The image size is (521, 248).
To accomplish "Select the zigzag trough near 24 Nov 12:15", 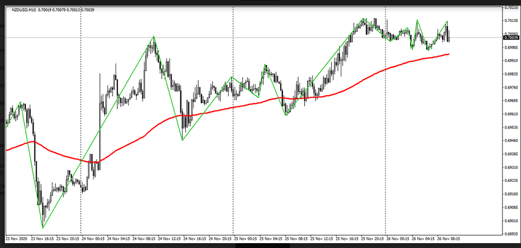I will click(x=183, y=140).
